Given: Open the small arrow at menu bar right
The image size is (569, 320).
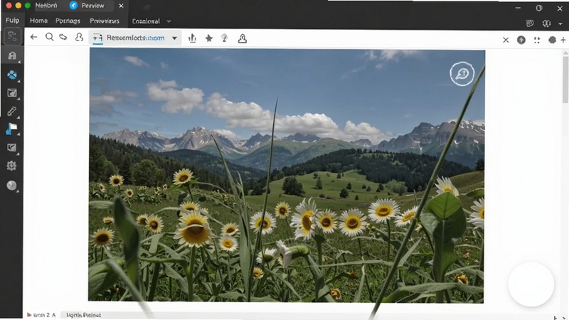Looking at the screenshot, I should click(x=560, y=24).
